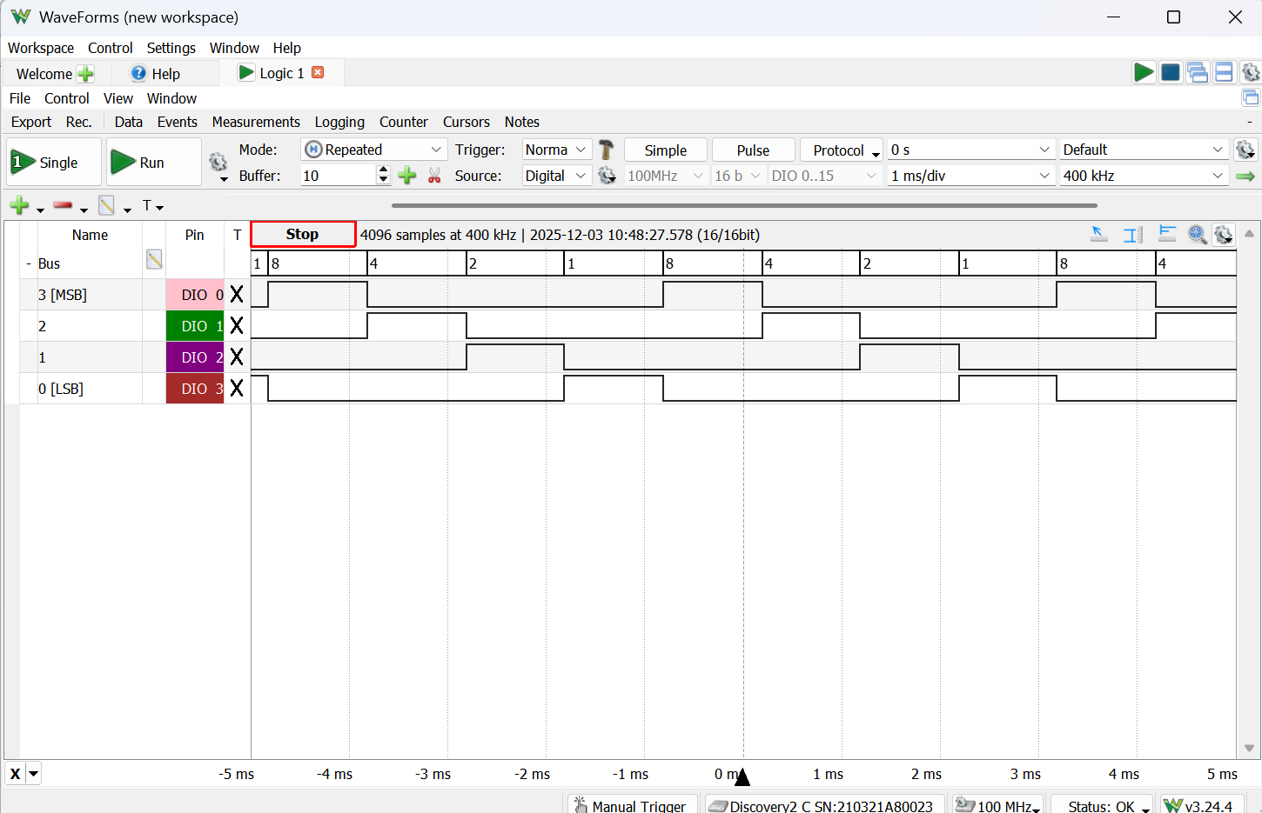The image size is (1262, 813).
Task: Click the green arrow next to 400 kHz
Action: [1245, 176]
